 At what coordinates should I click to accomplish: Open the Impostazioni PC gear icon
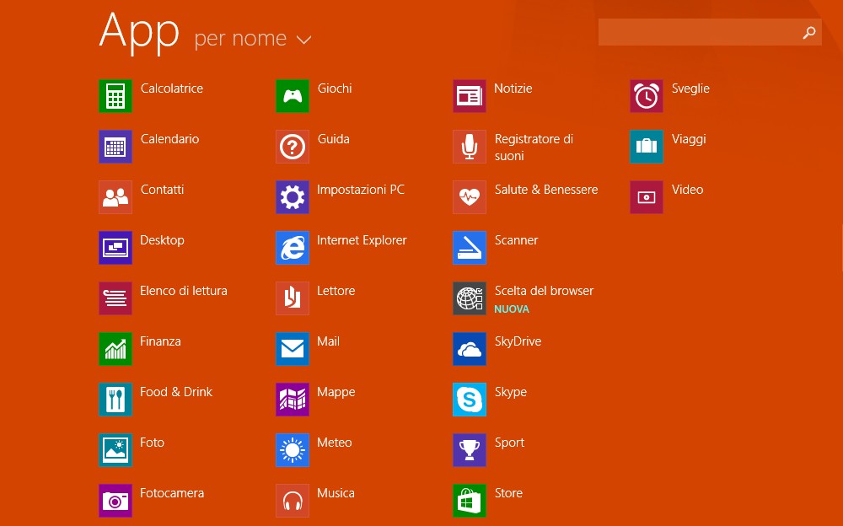[x=293, y=197]
